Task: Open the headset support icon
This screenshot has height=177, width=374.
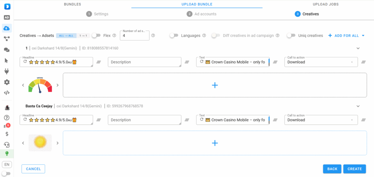Action: click(7, 145)
